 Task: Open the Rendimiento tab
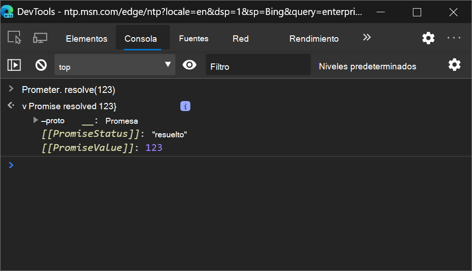(x=314, y=39)
